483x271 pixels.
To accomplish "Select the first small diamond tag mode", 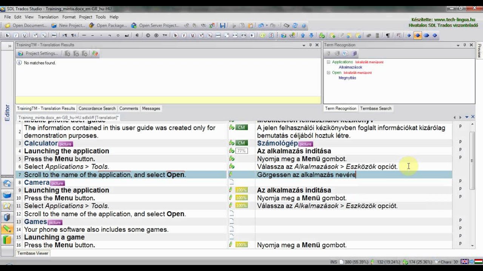I will tap(409, 35).
